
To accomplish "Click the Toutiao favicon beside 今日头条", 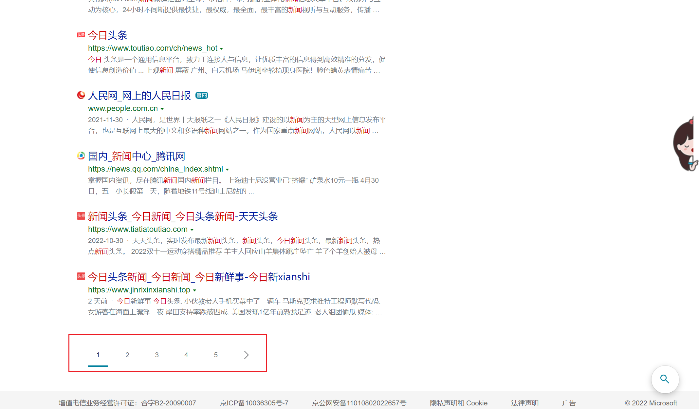I will [x=81, y=35].
